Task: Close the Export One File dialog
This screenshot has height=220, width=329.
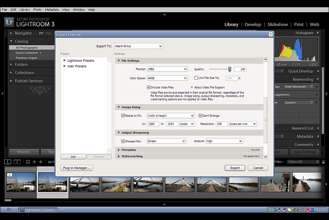Action: 271,34
